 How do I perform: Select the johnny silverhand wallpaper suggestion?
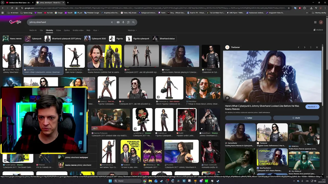[76, 157]
